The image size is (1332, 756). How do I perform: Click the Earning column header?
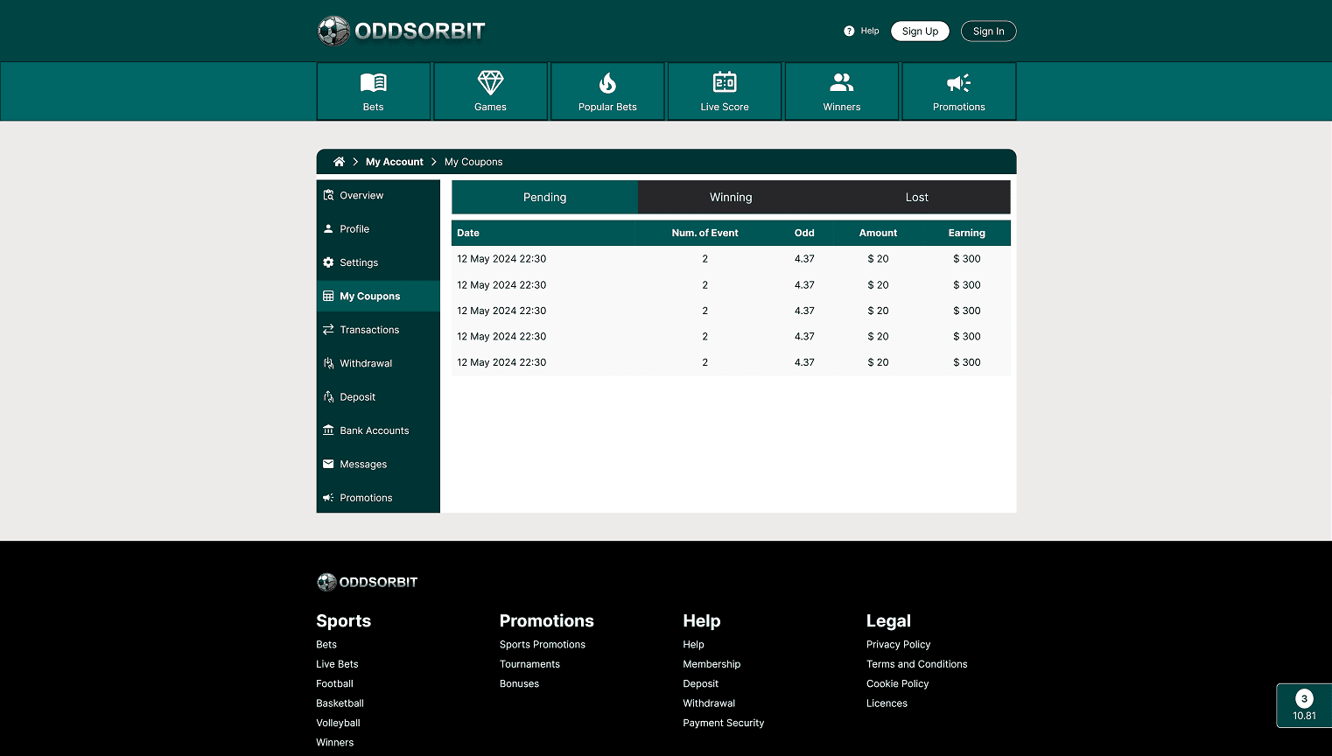967,233
